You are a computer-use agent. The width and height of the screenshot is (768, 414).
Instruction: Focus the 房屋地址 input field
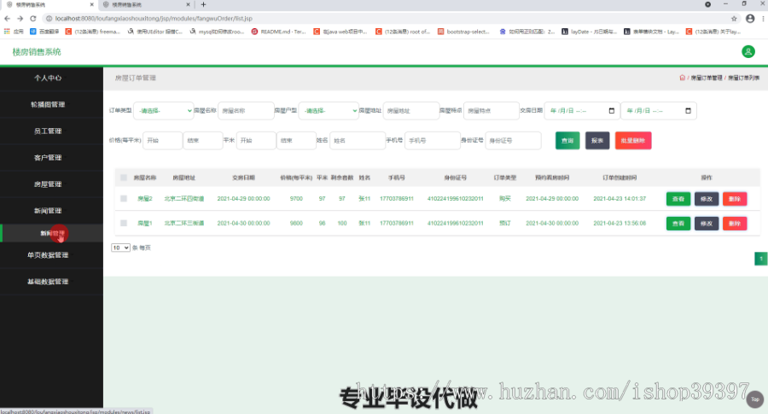coord(411,111)
